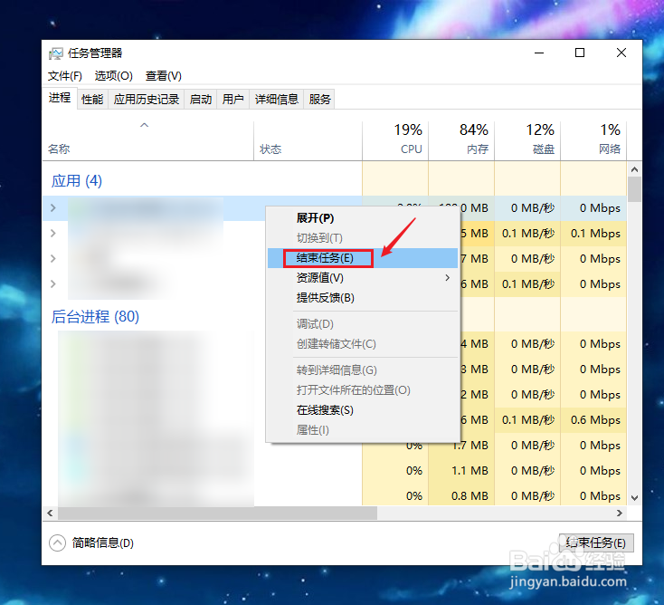Expand the third app row chevron

click(x=53, y=258)
